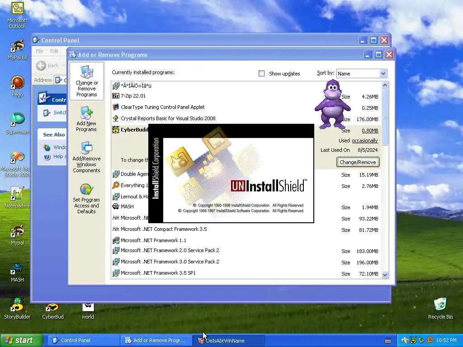Open Set Program Access and Defaults
463x347 pixels.
tap(86, 198)
